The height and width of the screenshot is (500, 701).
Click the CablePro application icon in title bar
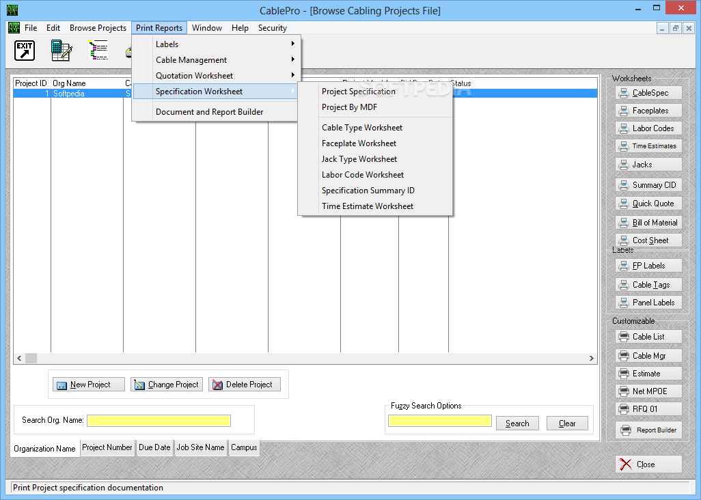12,10
